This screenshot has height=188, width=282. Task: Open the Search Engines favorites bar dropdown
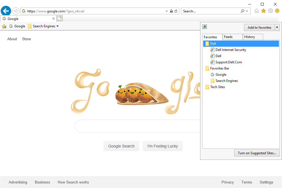pos(44,26)
